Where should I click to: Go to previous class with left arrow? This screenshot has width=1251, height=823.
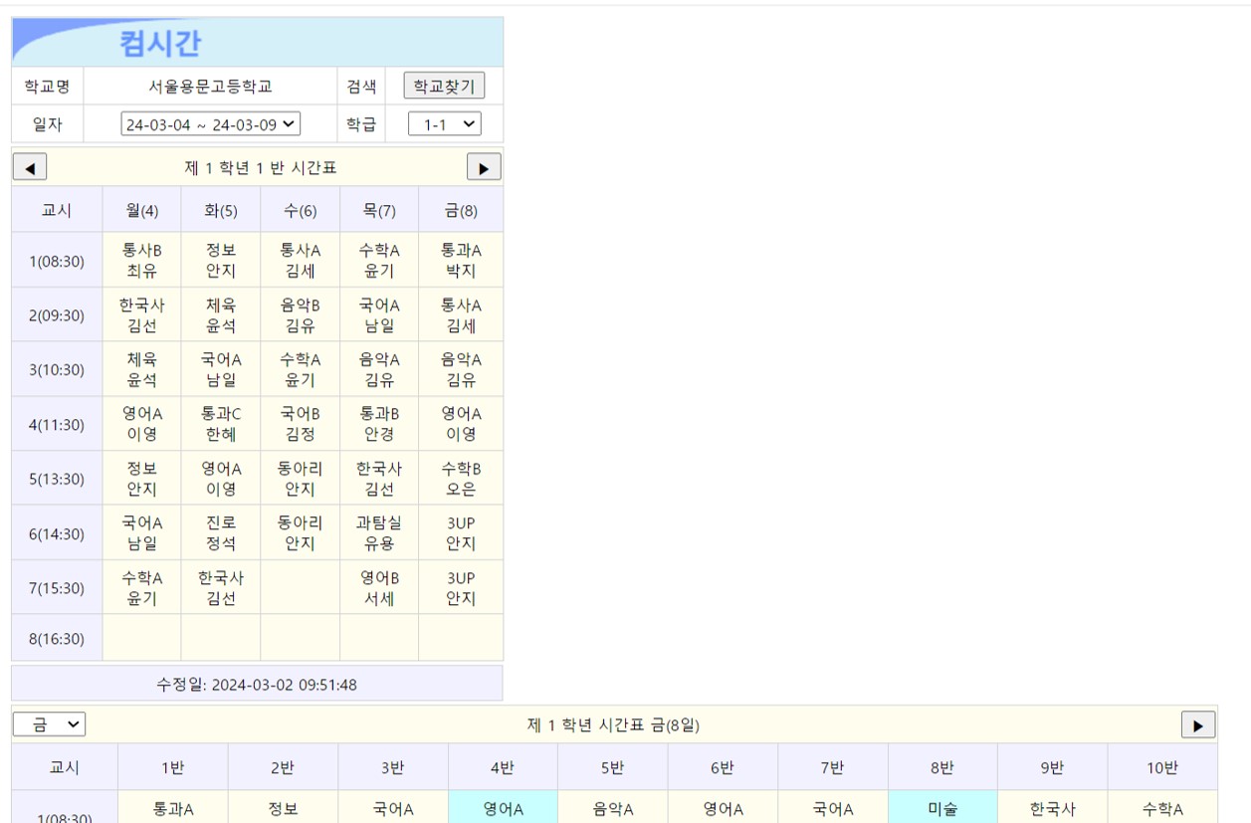[x=30, y=167]
